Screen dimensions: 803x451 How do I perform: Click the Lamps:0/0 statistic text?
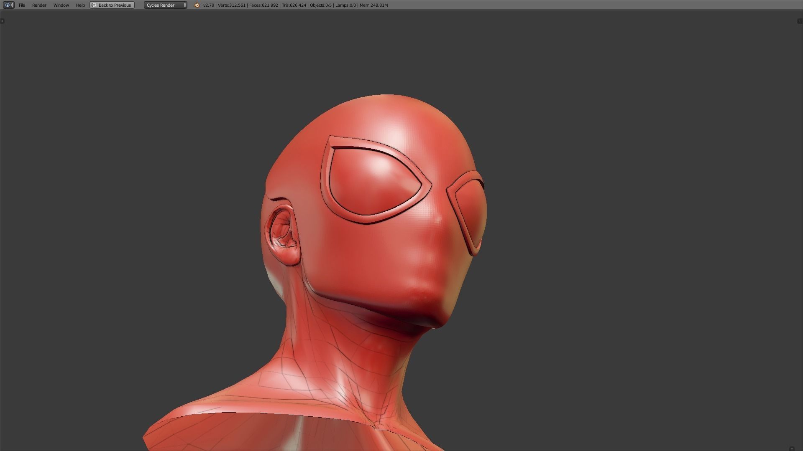(x=345, y=5)
